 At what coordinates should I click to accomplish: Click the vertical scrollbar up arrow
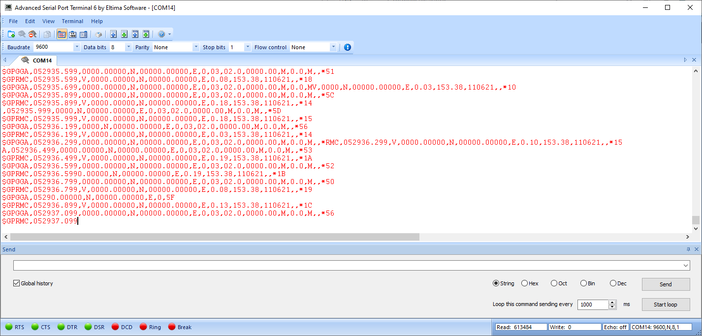point(696,71)
